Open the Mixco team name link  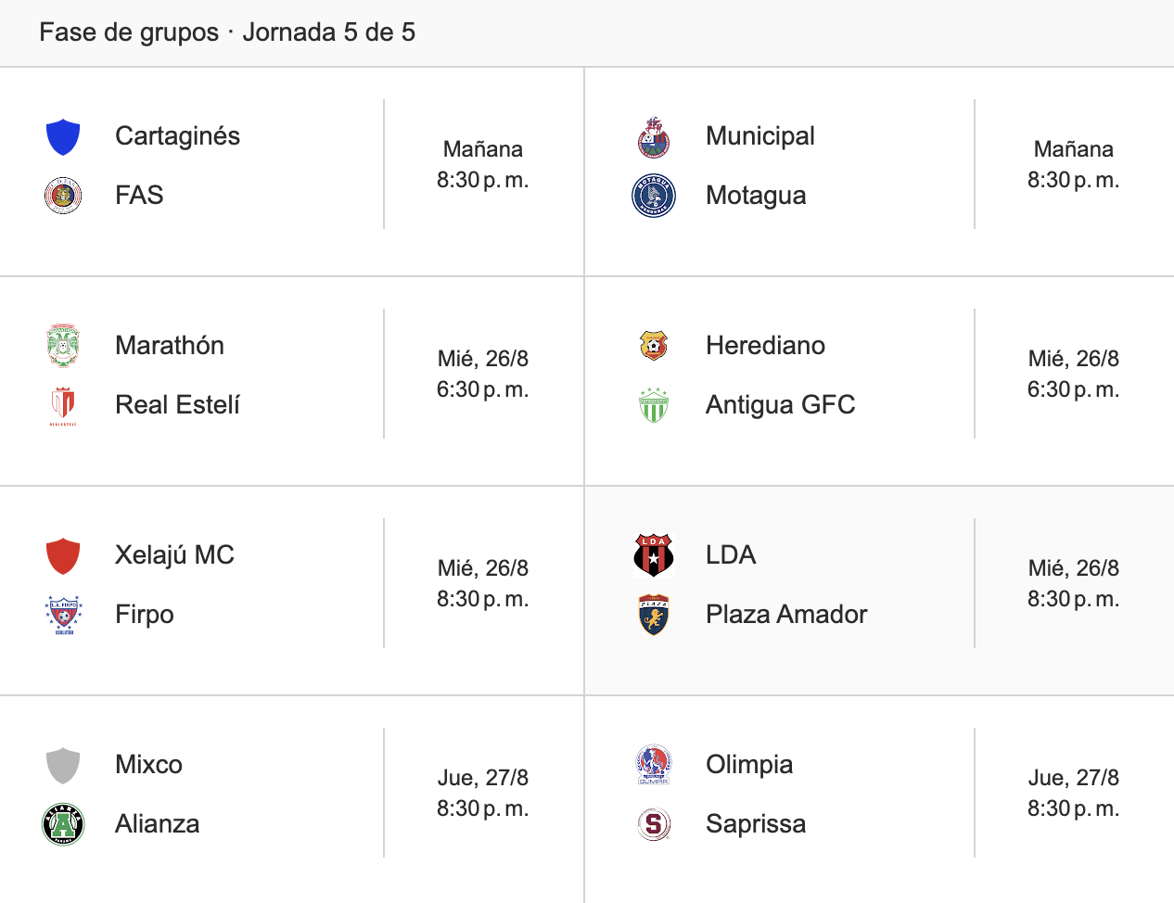click(148, 765)
